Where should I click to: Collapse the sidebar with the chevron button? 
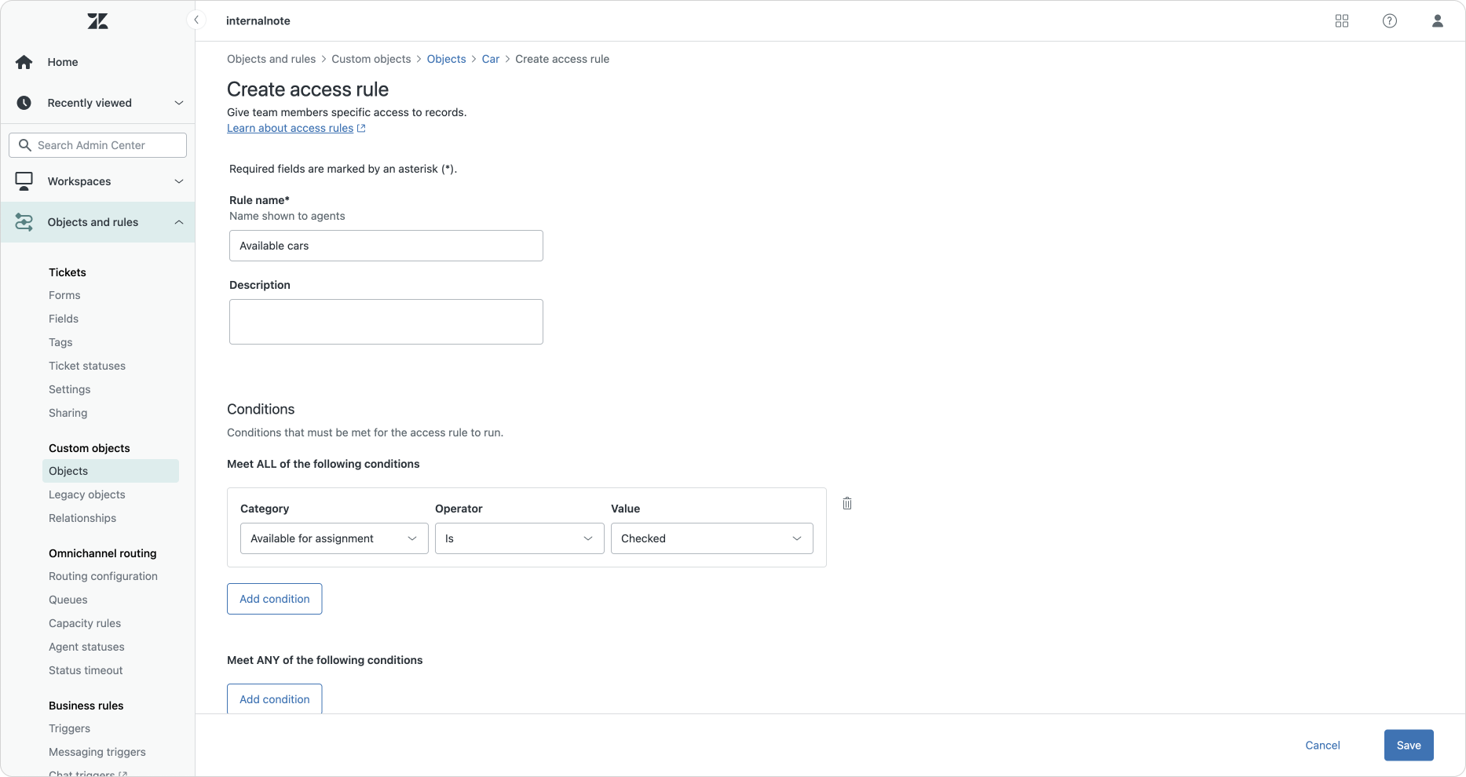pos(196,20)
